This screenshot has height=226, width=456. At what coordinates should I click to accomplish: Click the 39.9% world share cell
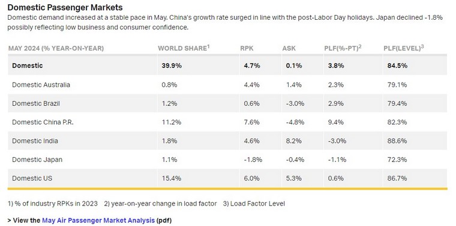click(x=172, y=66)
